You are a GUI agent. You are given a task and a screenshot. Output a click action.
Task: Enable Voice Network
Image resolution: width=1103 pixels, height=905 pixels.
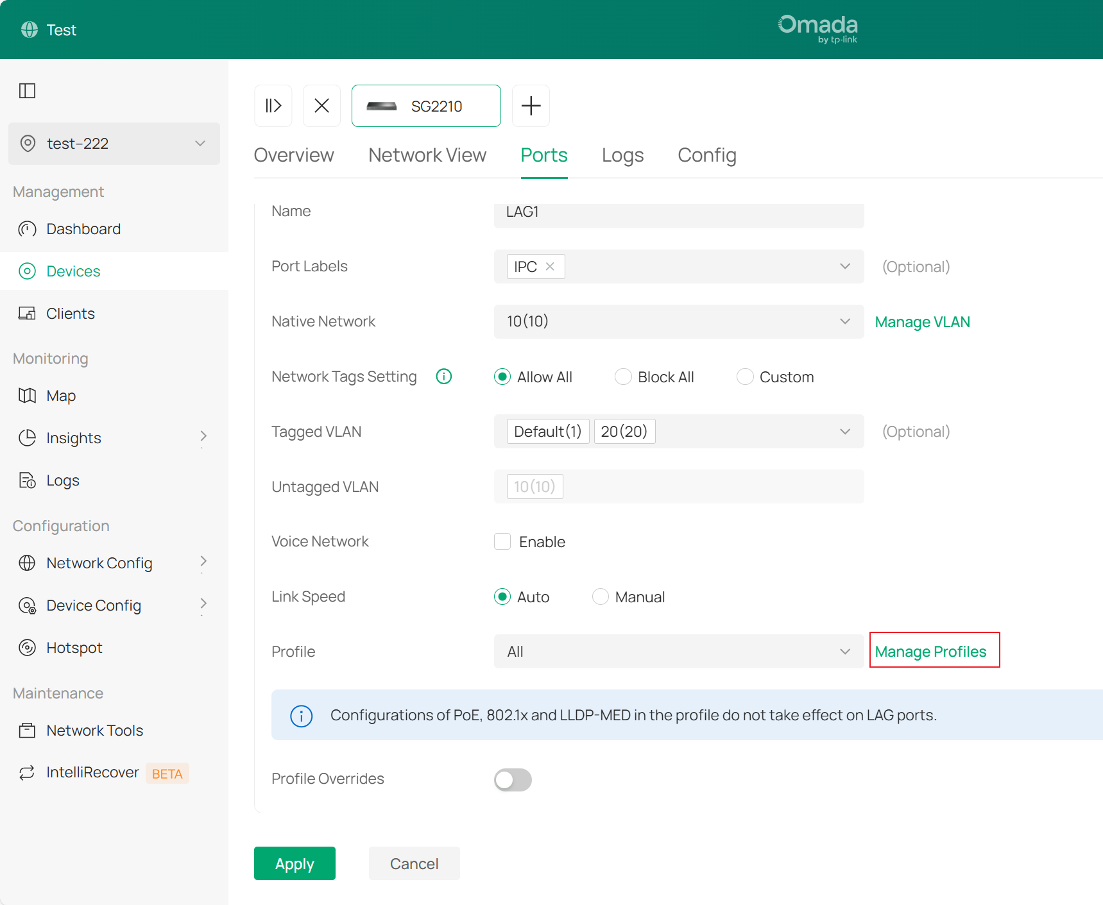tap(502, 541)
